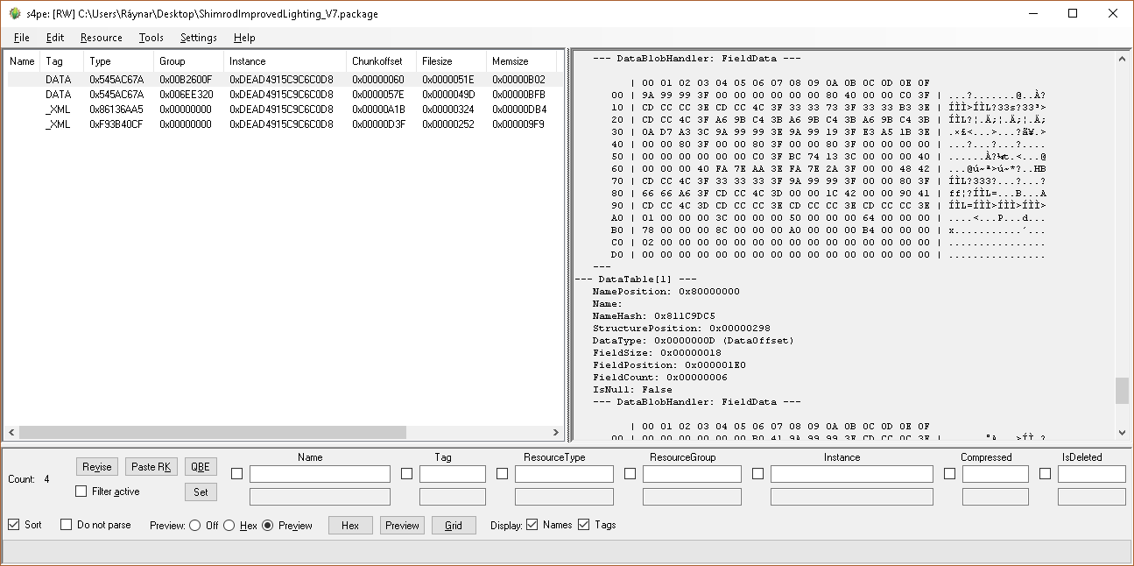Select the DATA row with group 0x006EE320
The image size is (1134, 566).
tap(282, 94)
